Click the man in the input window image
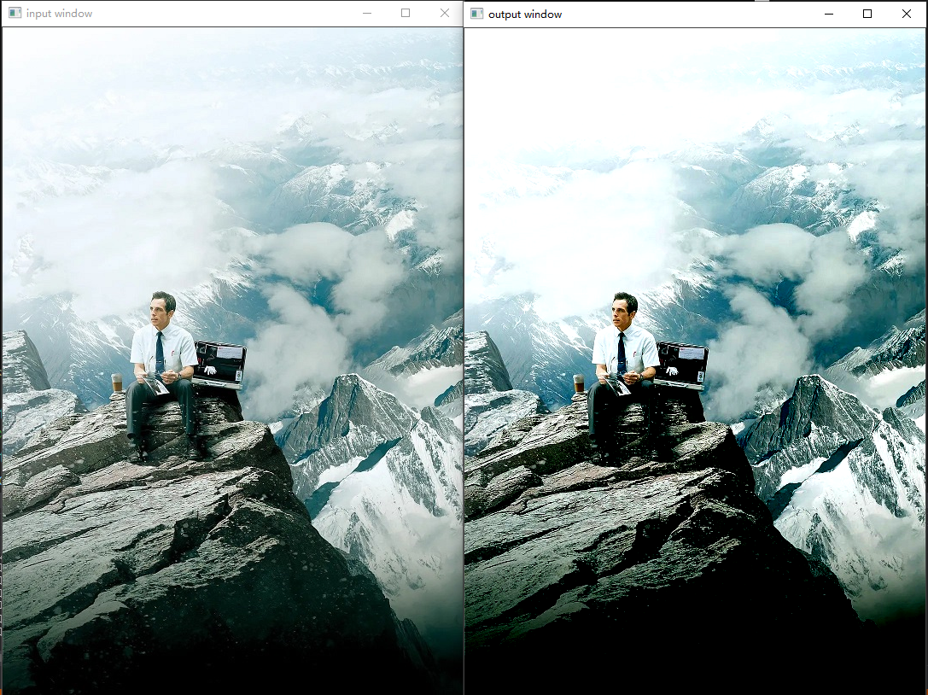 click(x=163, y=376)
